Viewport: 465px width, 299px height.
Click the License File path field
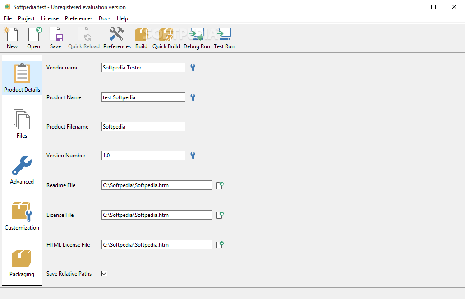coord(157,215)
